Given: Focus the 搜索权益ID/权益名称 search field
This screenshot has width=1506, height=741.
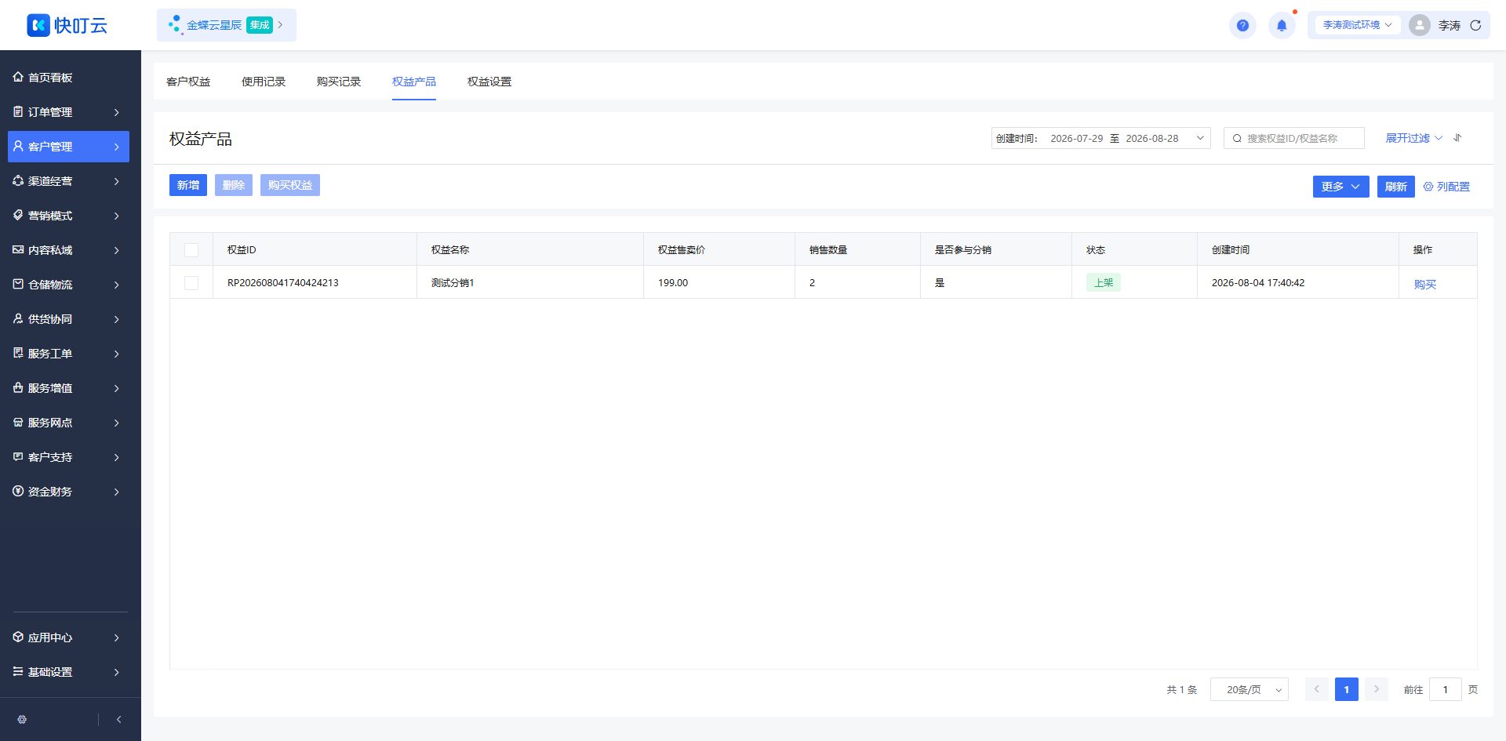Looking at the screenshot, I should tap(1294, 138).
